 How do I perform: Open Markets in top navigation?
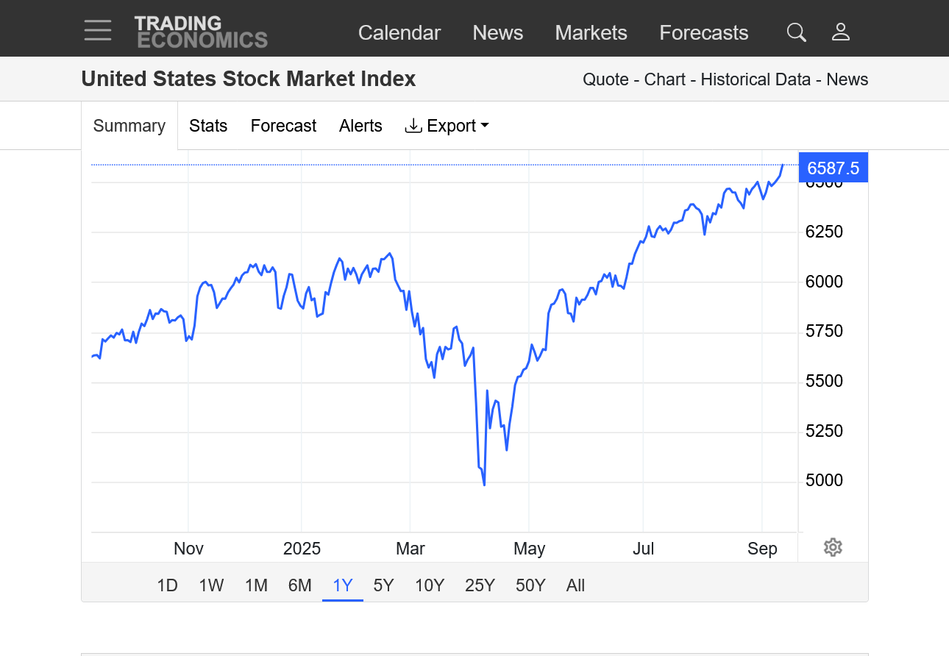[x=591, y=33]
